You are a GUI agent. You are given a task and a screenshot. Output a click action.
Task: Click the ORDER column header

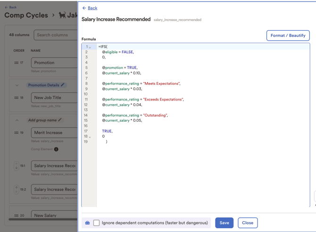pyautogui.click(x=19, y=50)
